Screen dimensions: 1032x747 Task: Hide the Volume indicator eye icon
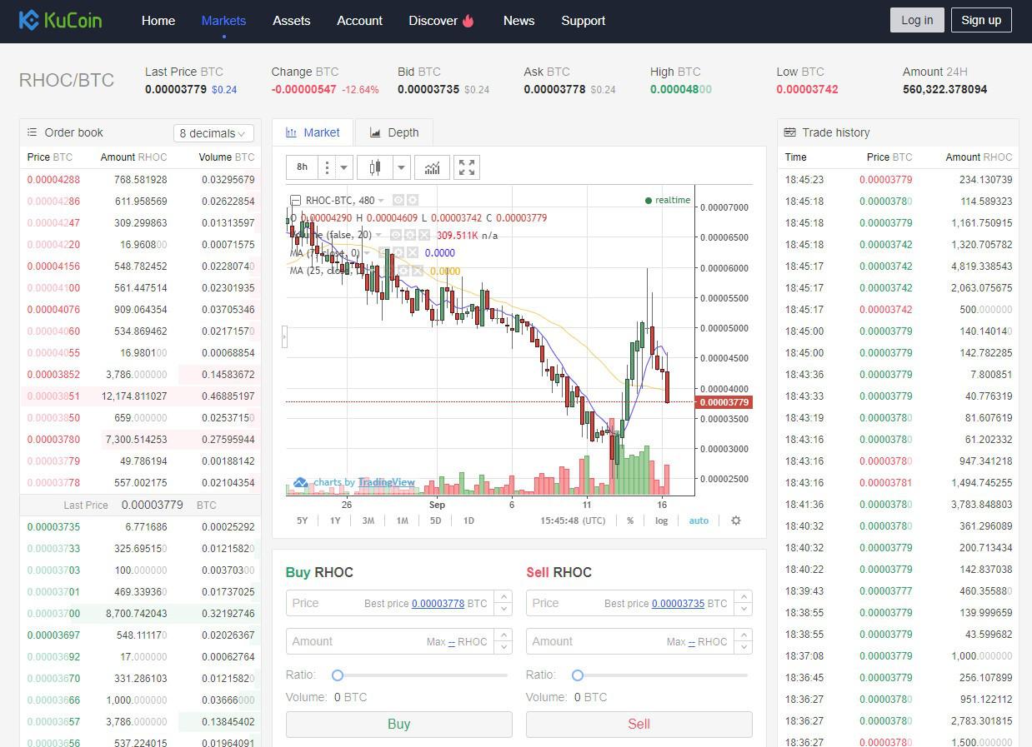click(396, 236)
